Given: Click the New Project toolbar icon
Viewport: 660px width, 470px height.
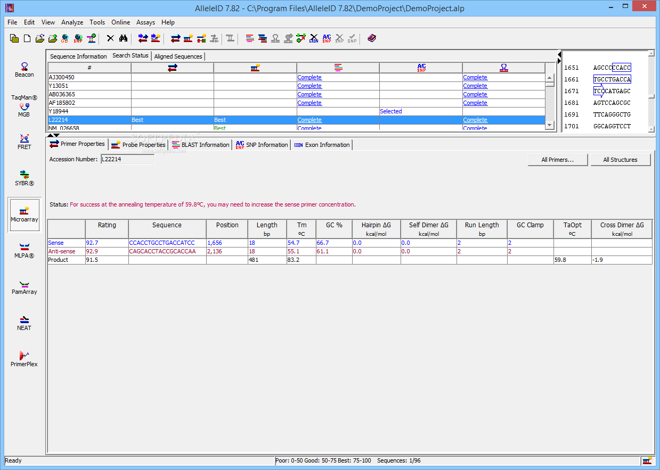Looking at the screenshot, I should 14,38.
